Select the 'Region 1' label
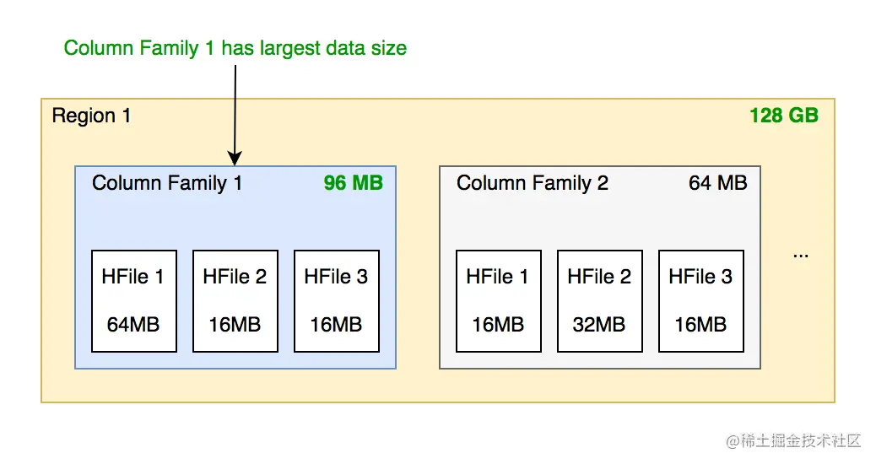 coord(91,116)
